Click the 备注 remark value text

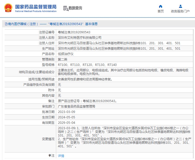coord(88,101)
